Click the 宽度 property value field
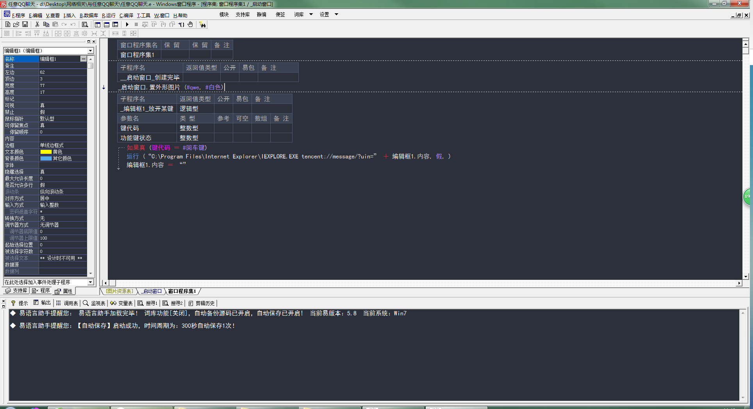Viewport: 753px width, 409px height. point(62,85)
